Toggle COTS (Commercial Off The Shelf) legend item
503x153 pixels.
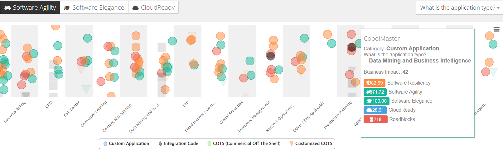click(x=244, y=144)
